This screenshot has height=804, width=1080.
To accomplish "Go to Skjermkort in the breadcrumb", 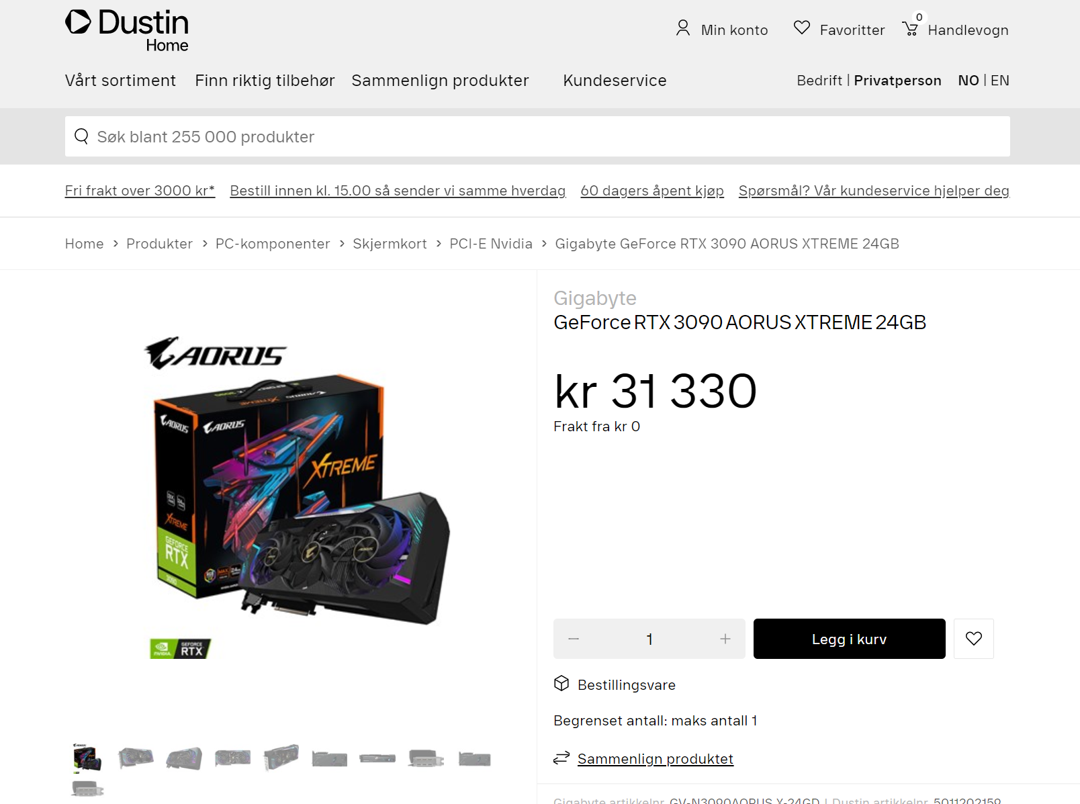I will pos(390,244).
